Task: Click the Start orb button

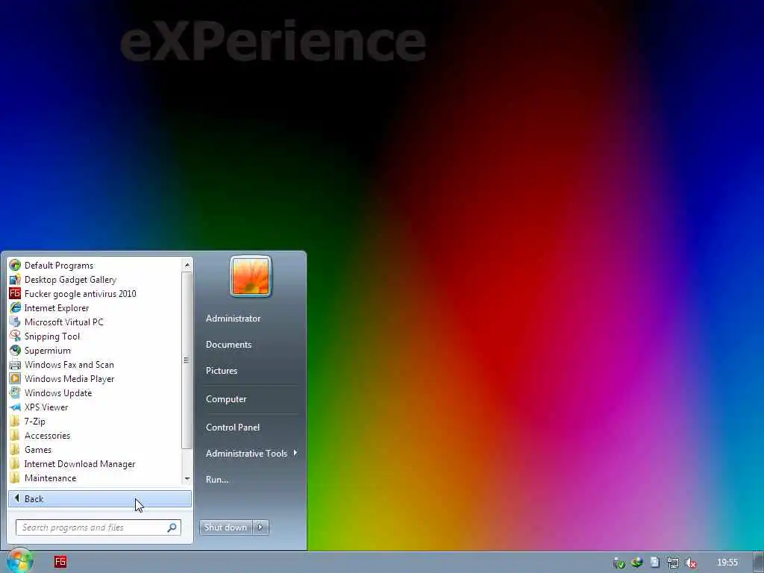Action: point(20,561)
